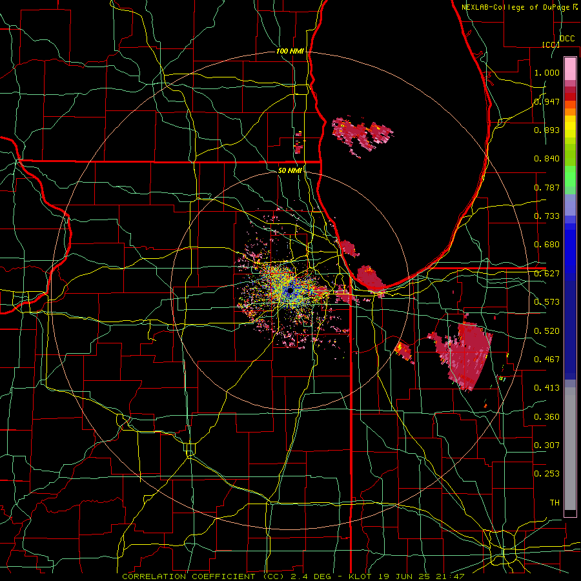581x581 pixels.
Task: Click the 0.360 legend value
Action: [x=547, y=417]
